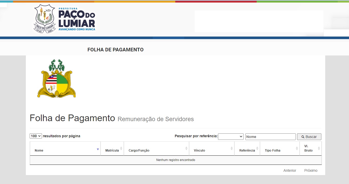The width and height of the screenshot is (349, 184).
Task: Click the 'Remuneração de Servidores' subtitle text
Action: point(156,119)
